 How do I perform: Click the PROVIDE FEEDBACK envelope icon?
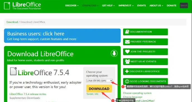127,42
